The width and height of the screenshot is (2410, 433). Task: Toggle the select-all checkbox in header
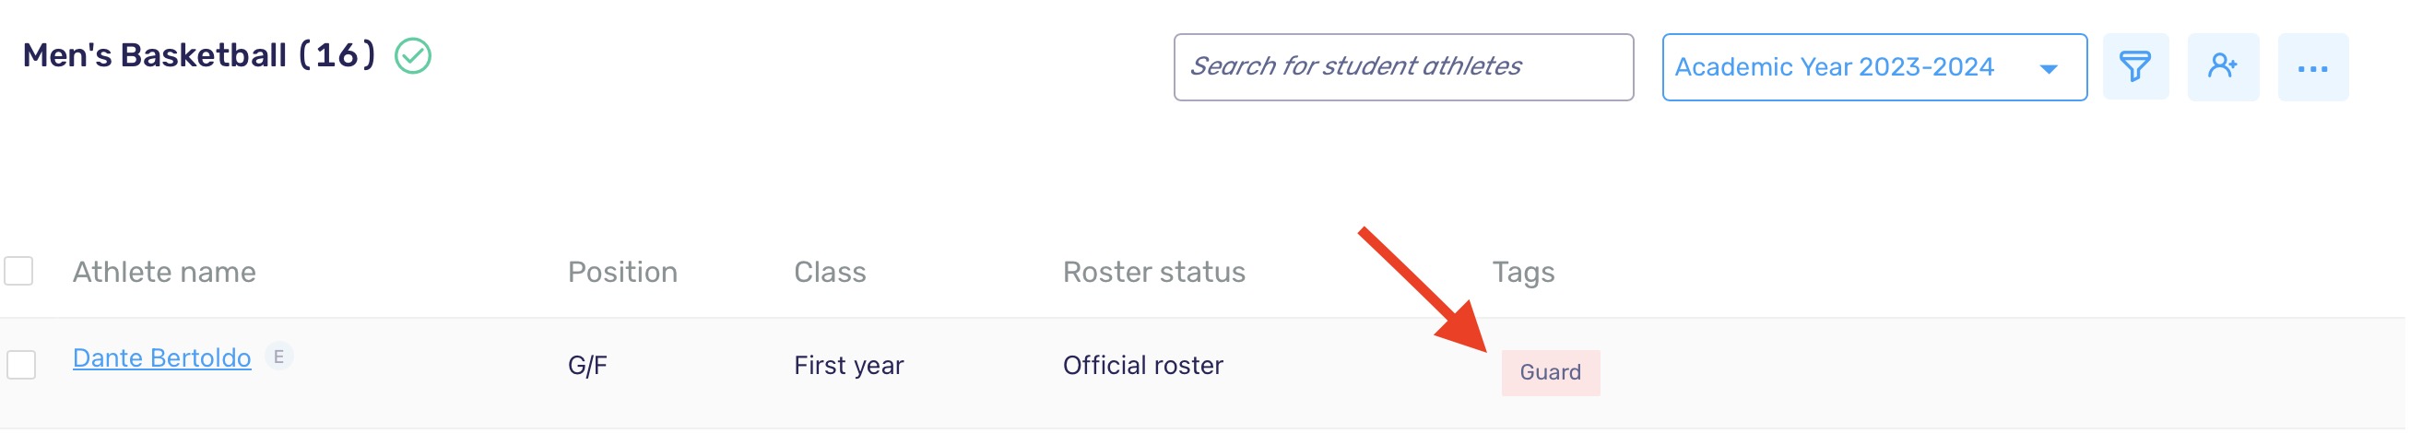coord(18,271)
